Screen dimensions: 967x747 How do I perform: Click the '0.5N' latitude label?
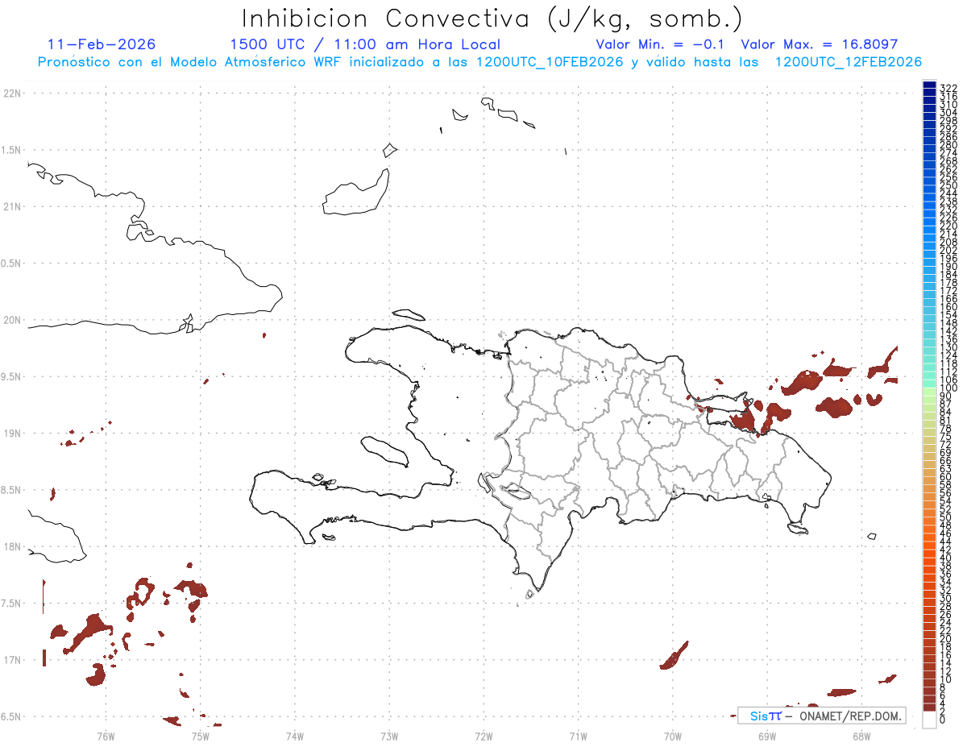(x=12, y=264)
